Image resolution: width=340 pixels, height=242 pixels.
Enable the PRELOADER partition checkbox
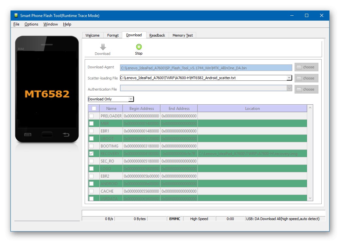[92, 116]
